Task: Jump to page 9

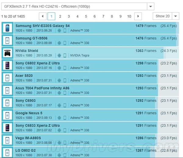Action: (x=120, y=17)
